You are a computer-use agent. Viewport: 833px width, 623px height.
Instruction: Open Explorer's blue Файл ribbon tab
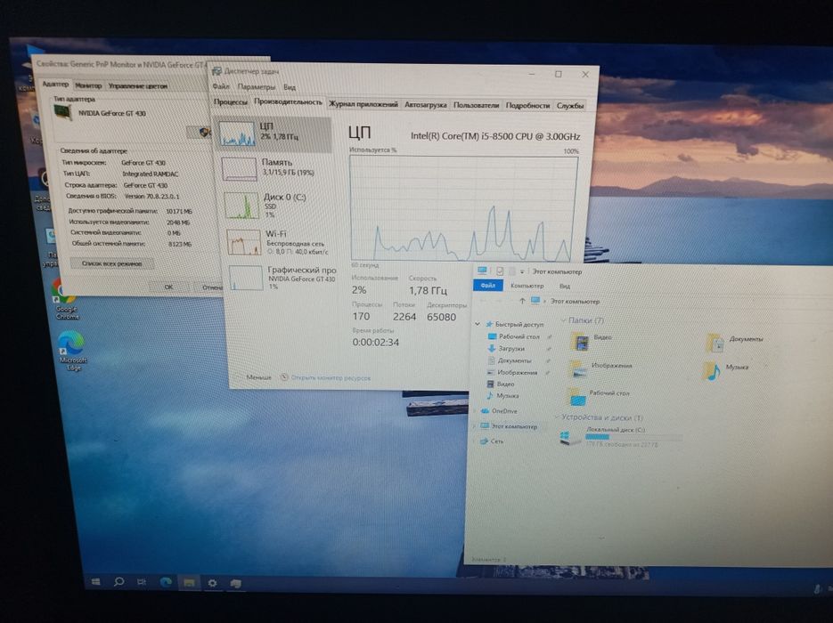[x=487, y=286]
